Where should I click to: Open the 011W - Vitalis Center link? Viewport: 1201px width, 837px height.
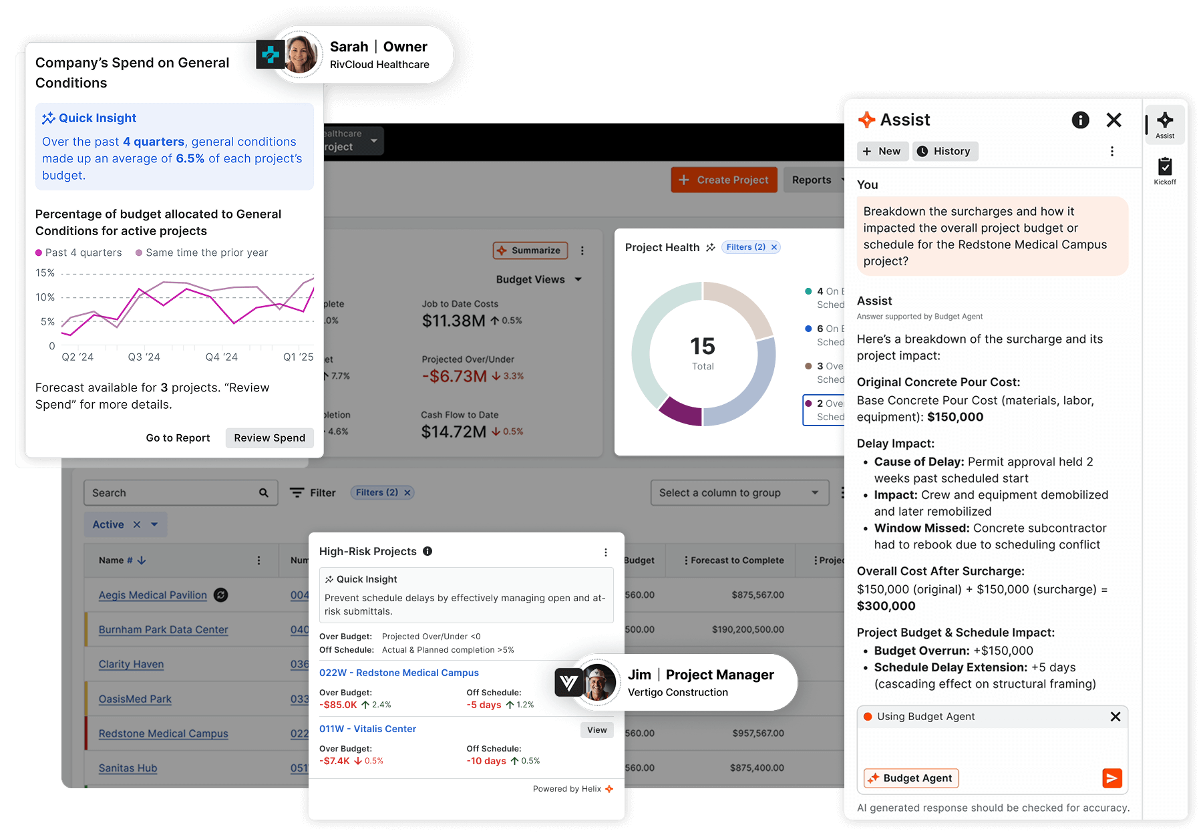367,729
